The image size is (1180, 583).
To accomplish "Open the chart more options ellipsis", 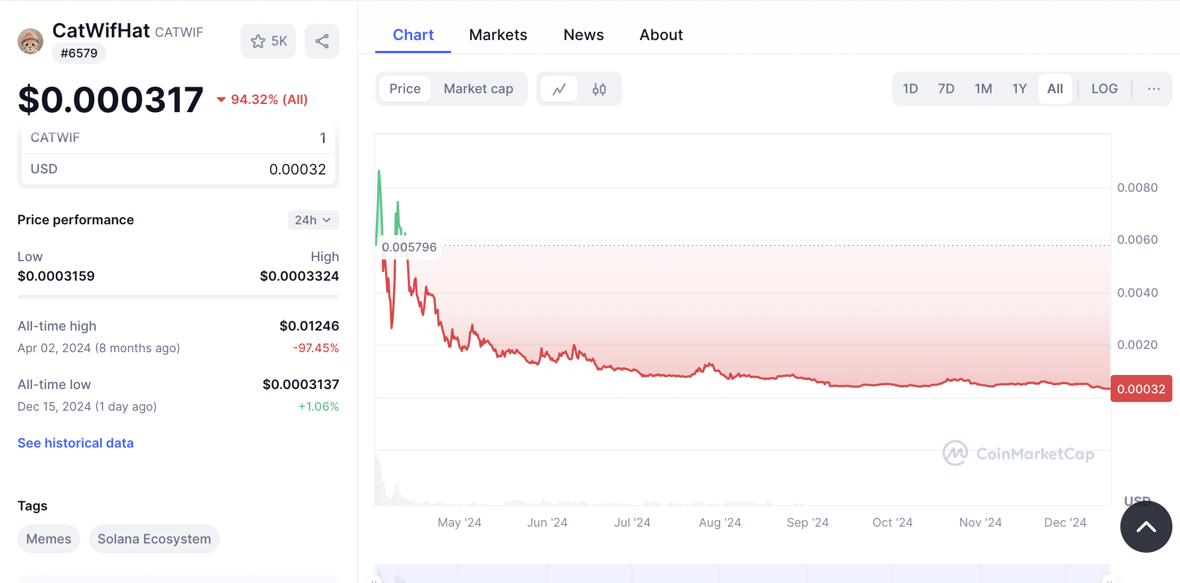I will [1154, 89].
